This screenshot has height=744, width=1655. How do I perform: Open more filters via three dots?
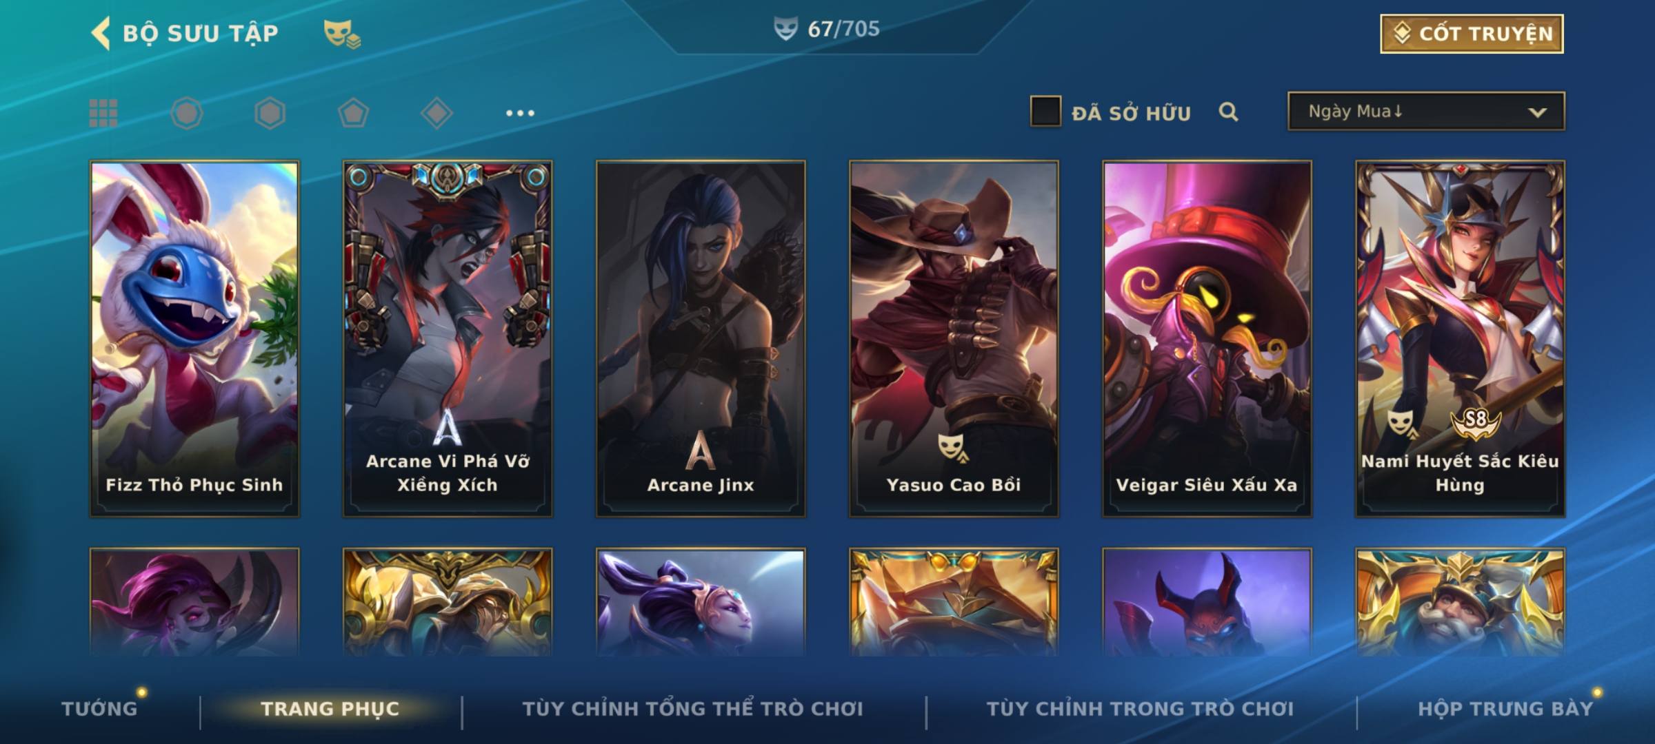pos(520,113)
